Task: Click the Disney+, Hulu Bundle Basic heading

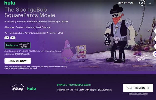Action: (x=74, y=85)
